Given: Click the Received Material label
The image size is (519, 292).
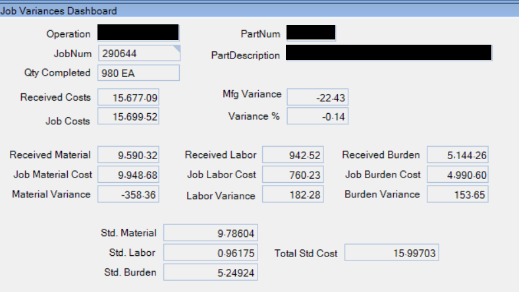Looking at the screenshot, I should click(50, 155).
